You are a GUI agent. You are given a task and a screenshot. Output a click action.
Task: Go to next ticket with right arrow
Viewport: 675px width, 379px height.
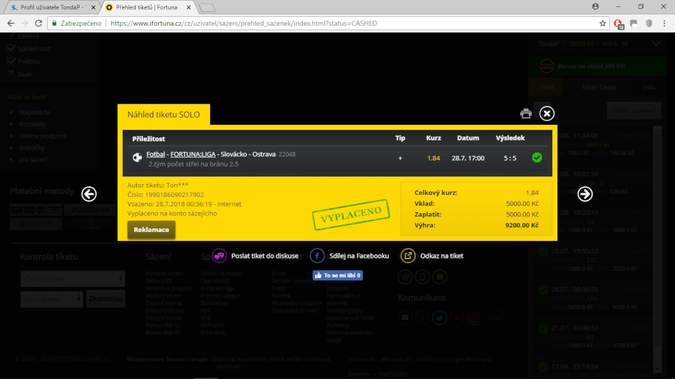pos(585,194)
